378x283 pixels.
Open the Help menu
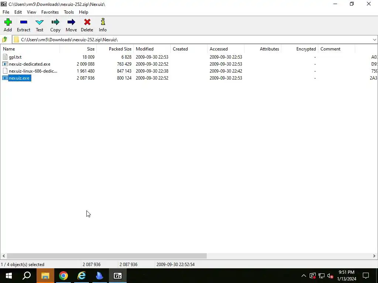[x=83, y=12]
